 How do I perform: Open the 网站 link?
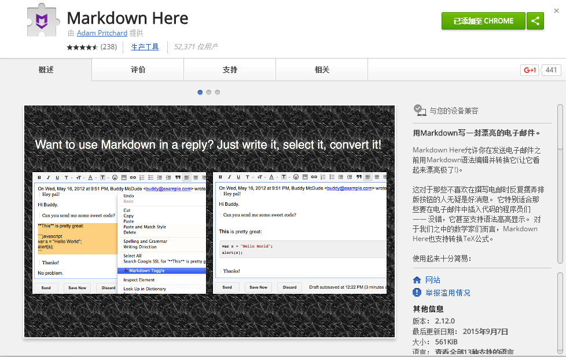(x=432, y=280)
